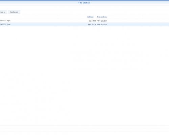The width and height of the screenshot is (169, 135).
Task: Click the empty header right of Typ souboru
Action: (156, 17)
